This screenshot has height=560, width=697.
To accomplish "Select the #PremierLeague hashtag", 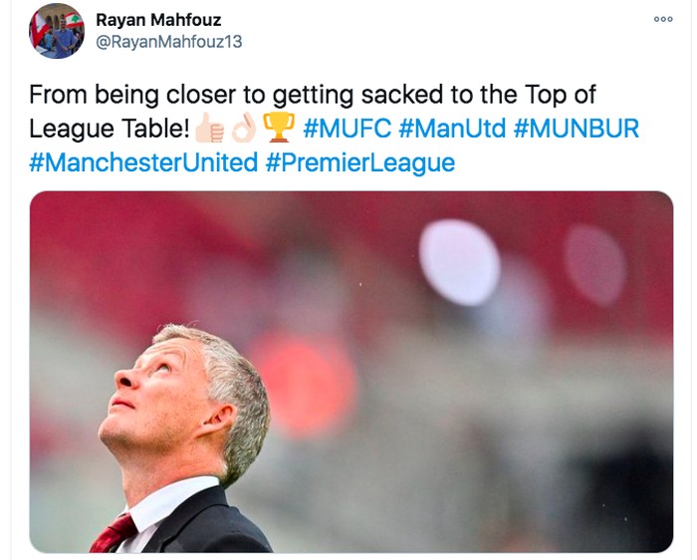I will 360,161.
